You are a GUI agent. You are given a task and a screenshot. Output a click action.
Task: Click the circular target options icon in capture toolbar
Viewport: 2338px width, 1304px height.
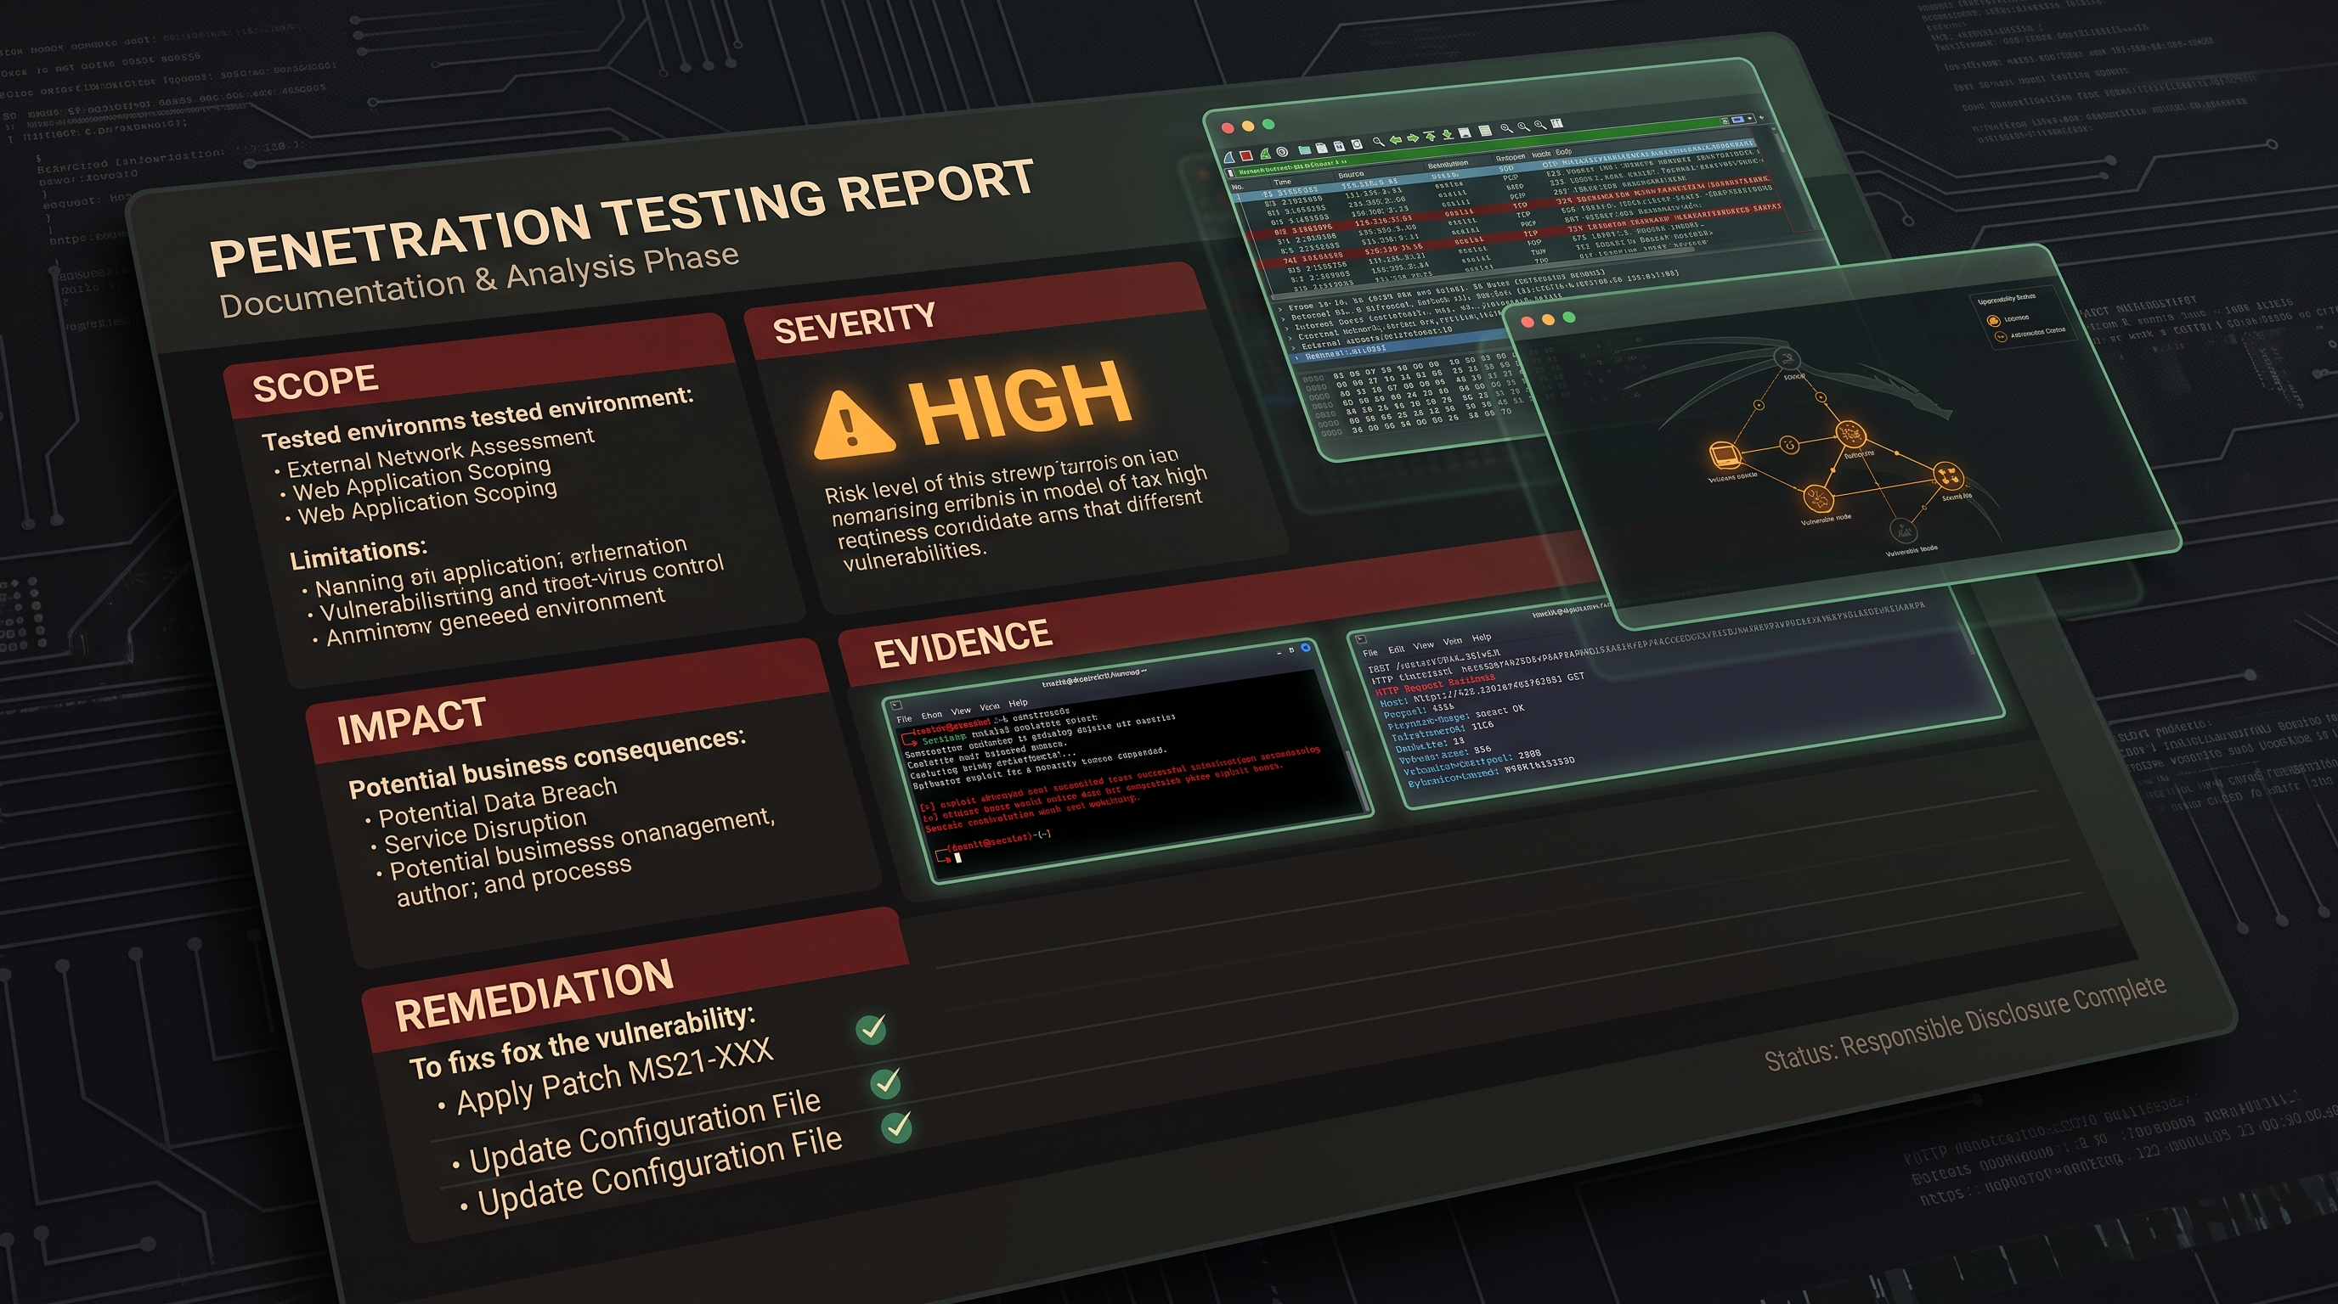[1283, 152]
